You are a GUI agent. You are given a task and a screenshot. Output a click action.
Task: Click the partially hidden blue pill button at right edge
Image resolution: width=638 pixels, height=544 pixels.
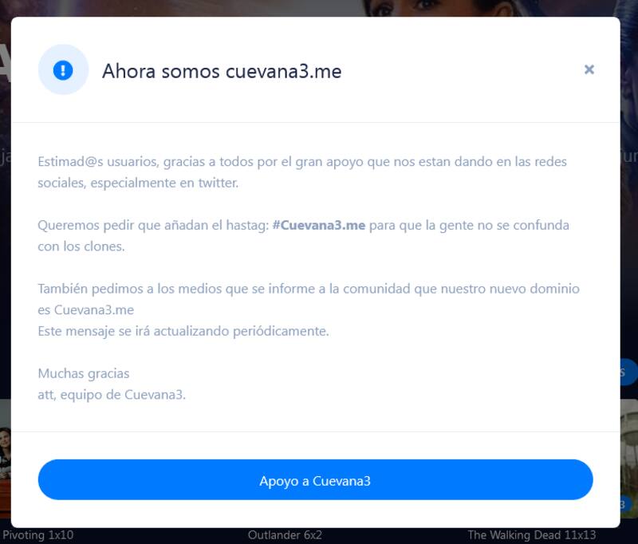point(629,372)
